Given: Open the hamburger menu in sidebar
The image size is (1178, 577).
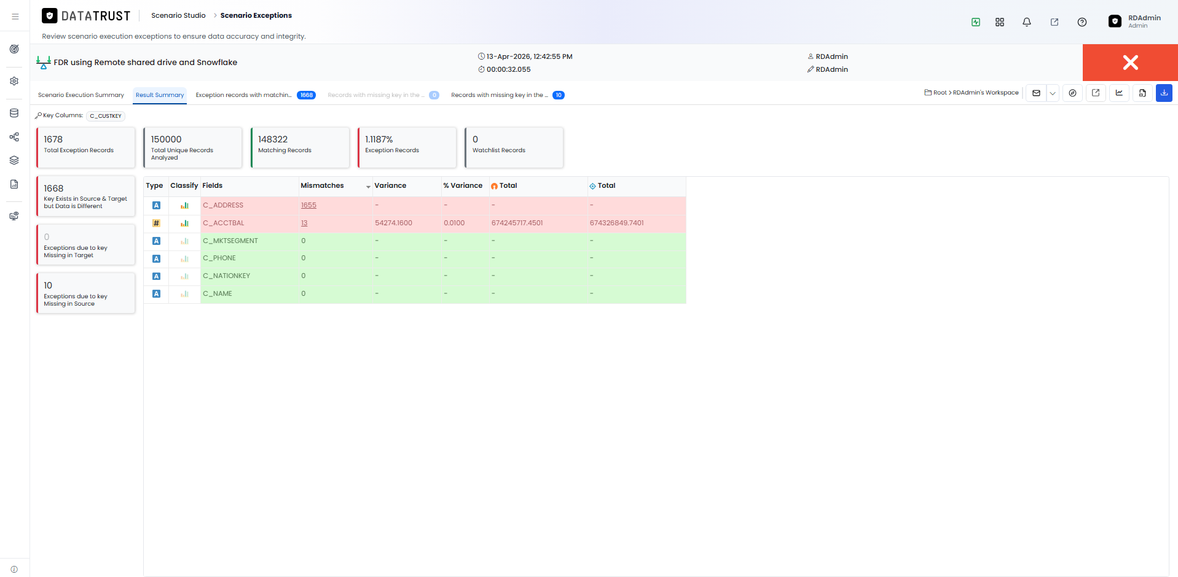Looking at the screenshot, I should click(15, 17).
